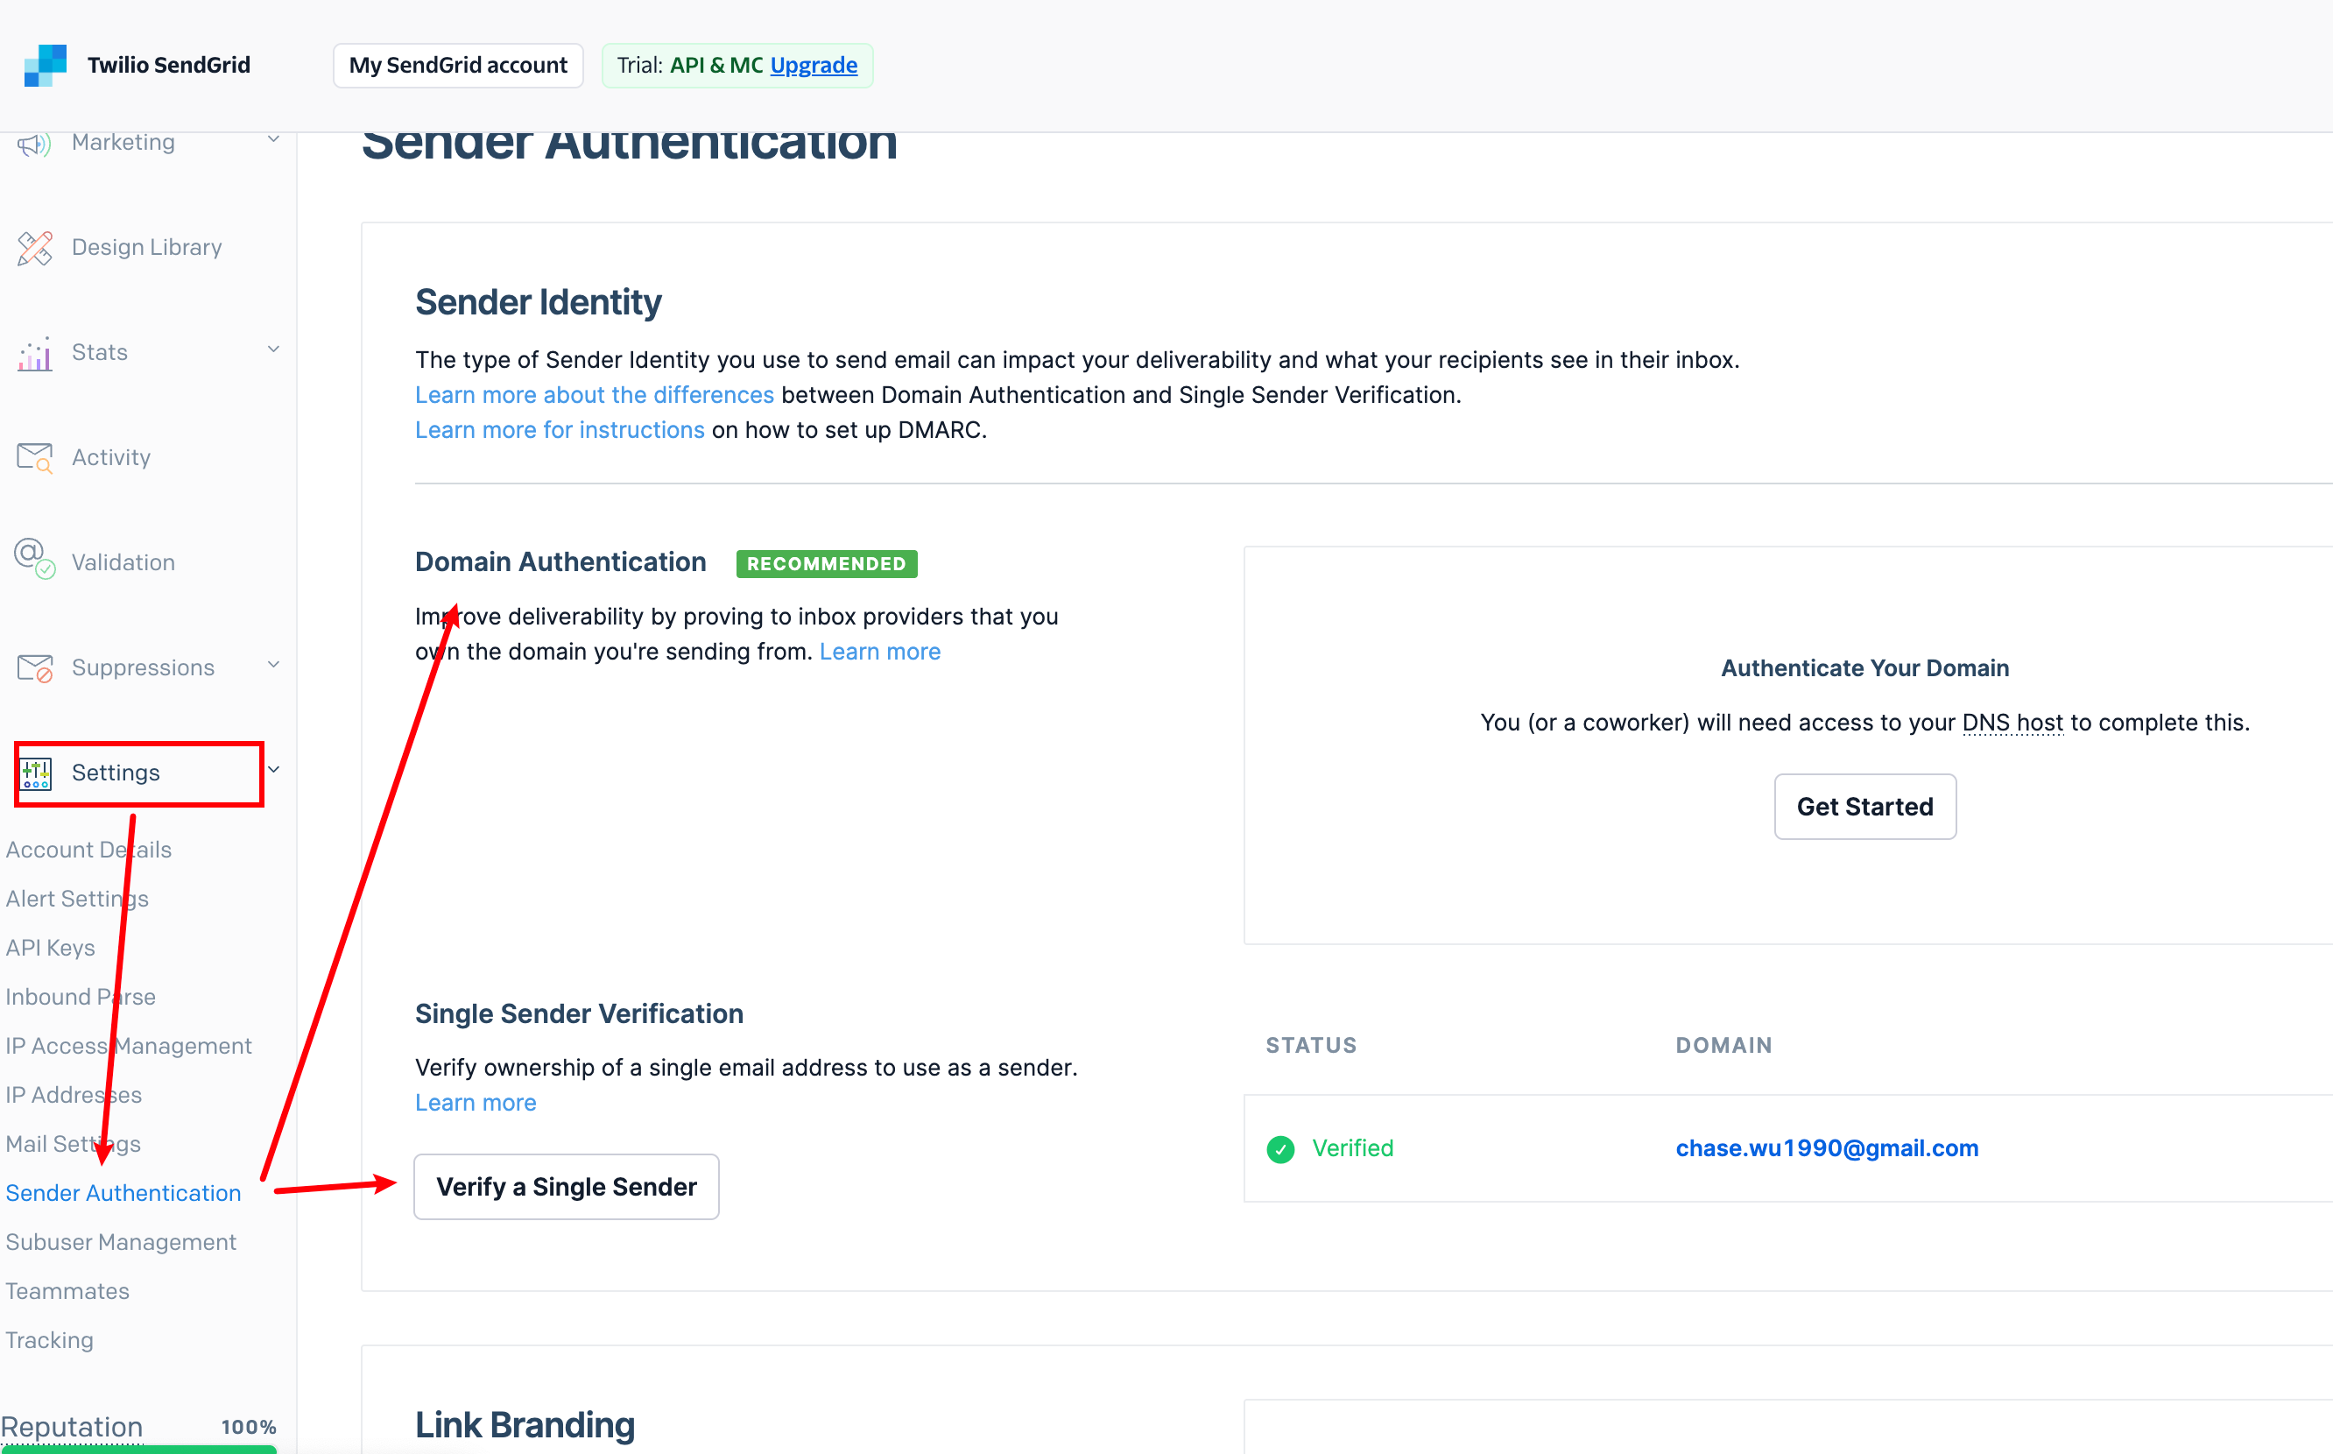Image resolution: width=2333 pixels, height=1454 pixels.
Task: Open the Suppressions sidebar item
Action: 144,667
